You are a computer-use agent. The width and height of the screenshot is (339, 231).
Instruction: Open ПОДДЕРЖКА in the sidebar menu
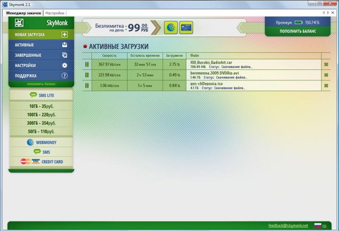(x=41, y=76)
